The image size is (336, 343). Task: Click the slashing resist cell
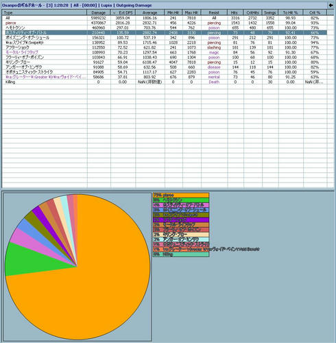(x=214, y=47)
